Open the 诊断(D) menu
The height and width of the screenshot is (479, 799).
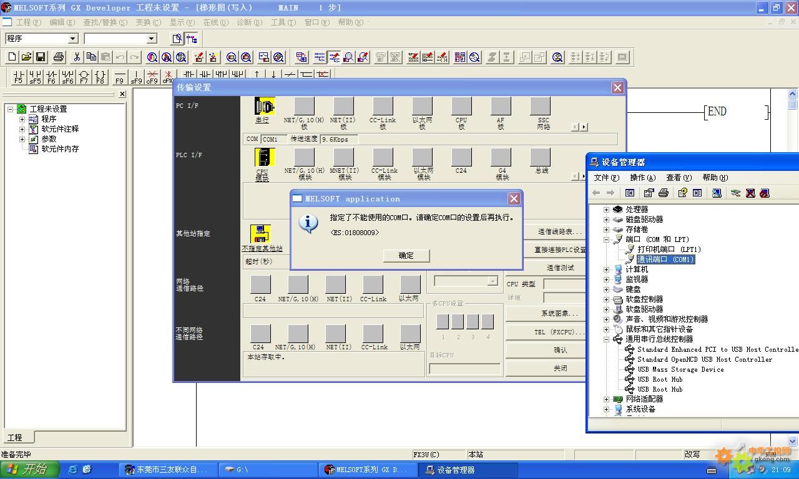pos(250,22)
